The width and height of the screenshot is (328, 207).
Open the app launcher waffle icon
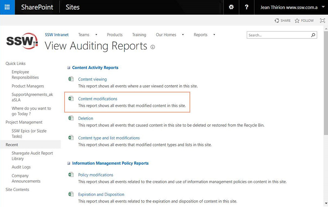click(7, 7)
